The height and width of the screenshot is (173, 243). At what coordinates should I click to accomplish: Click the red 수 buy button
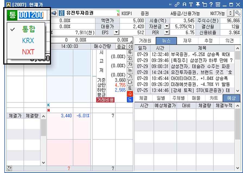click(x=130, y=94)
